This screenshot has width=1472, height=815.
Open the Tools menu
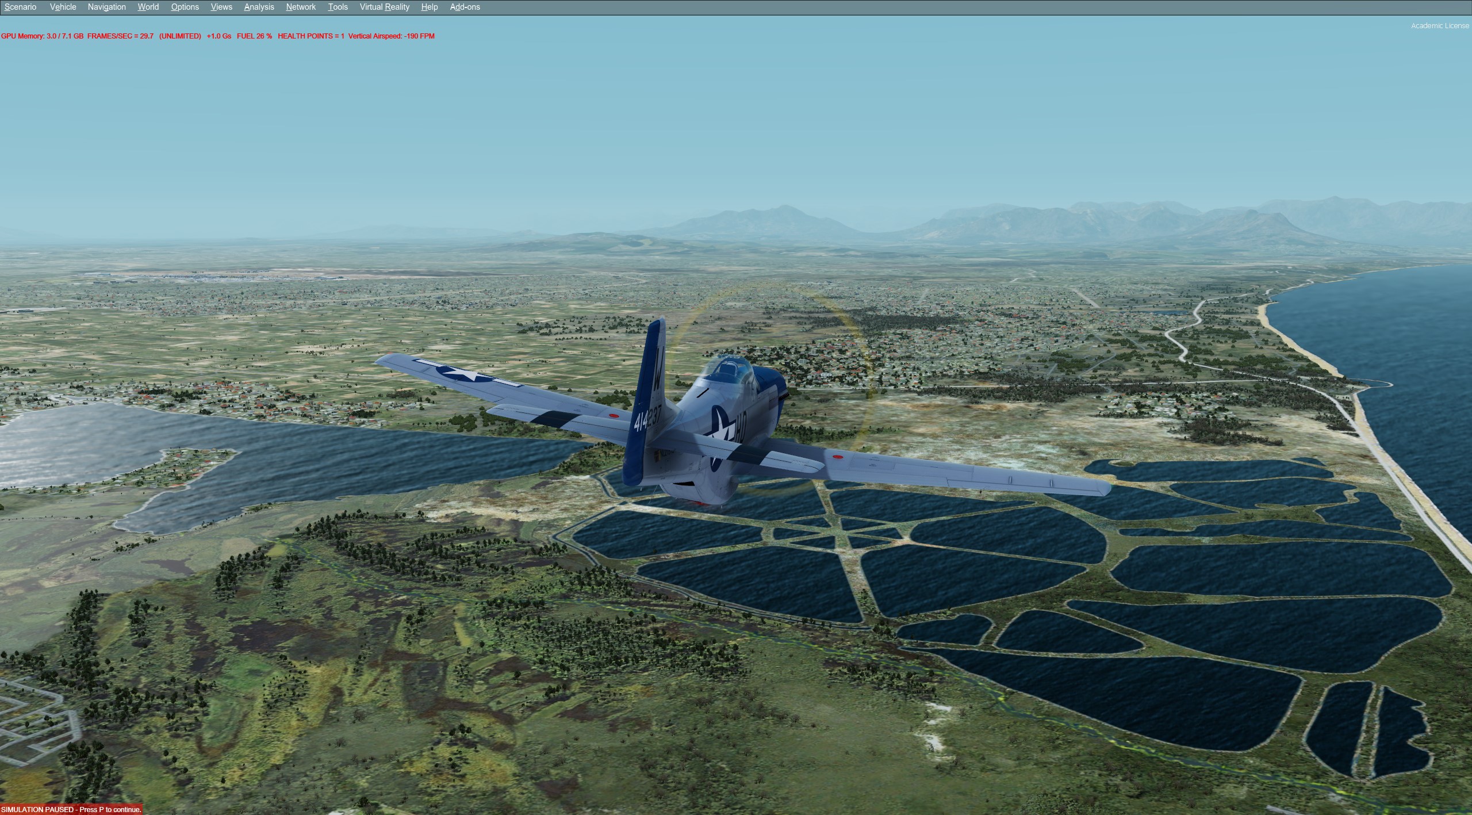tap(338, 7)
